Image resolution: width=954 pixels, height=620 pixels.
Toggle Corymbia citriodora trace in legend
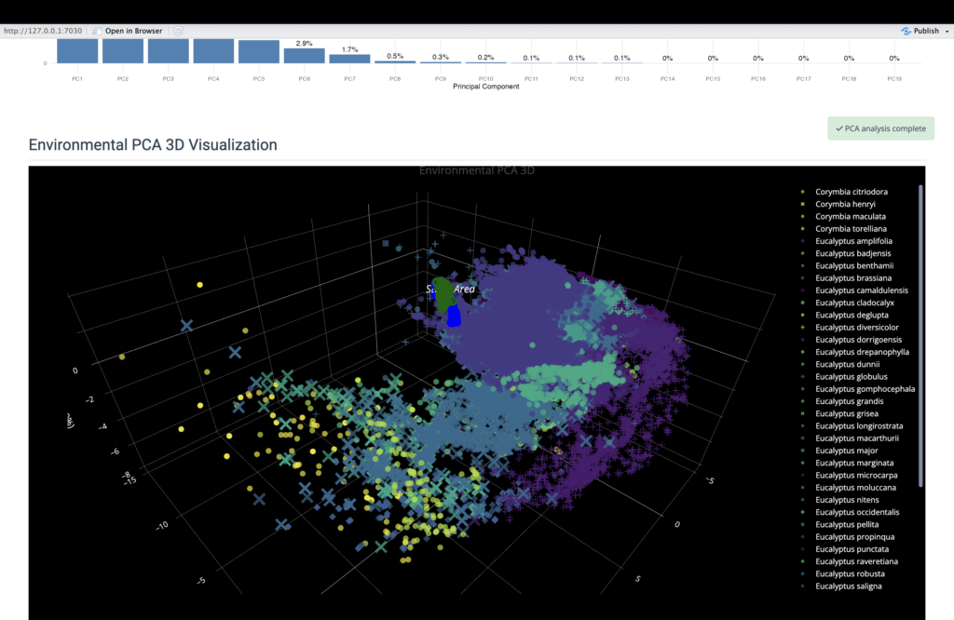coord(852,192)
